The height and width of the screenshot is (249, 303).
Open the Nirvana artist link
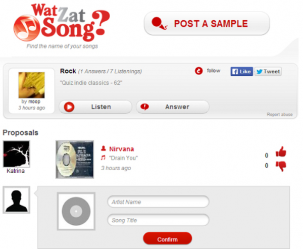122,149
